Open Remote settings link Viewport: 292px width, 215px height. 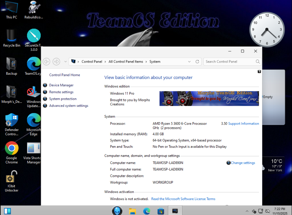coord(61,92)
